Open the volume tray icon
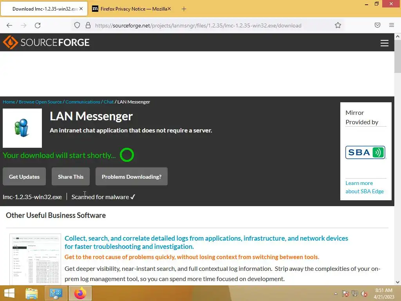Image resolution: width=401 pixels, height=301 pixels. pos(364,294)
